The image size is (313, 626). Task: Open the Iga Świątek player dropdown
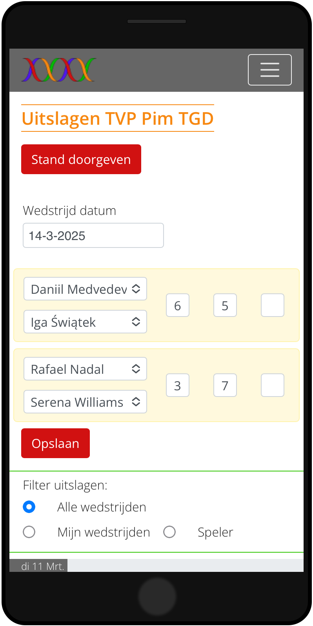pyautogui.click(x=86, y=322)
